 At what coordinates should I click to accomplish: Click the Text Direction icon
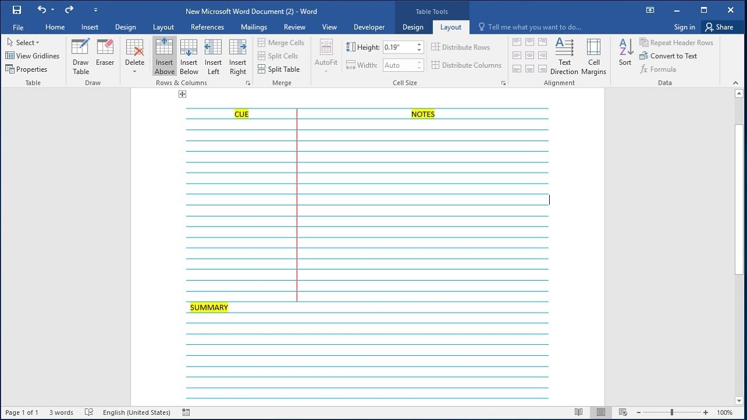(564, 57)
